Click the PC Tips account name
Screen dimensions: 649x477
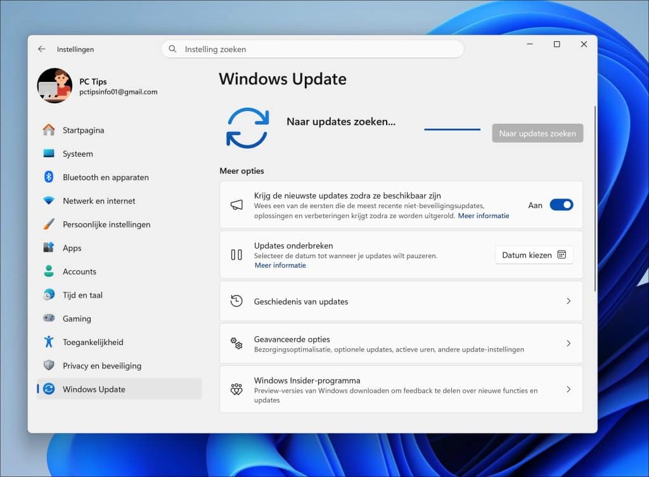coord(93,82)
